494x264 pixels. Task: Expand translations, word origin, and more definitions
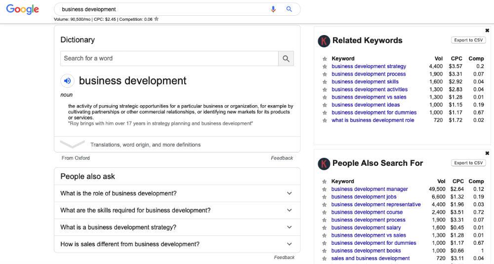tap(145, 145)
